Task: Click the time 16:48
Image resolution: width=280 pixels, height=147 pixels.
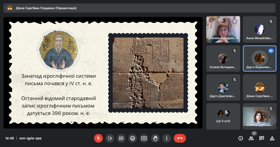Action: pos(10,138)
